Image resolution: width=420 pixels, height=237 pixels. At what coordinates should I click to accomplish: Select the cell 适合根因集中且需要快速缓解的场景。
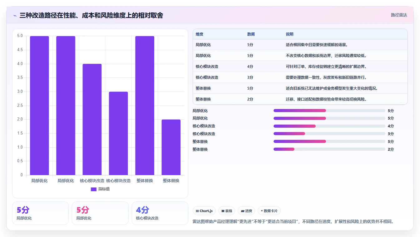(x=317, y=45)
